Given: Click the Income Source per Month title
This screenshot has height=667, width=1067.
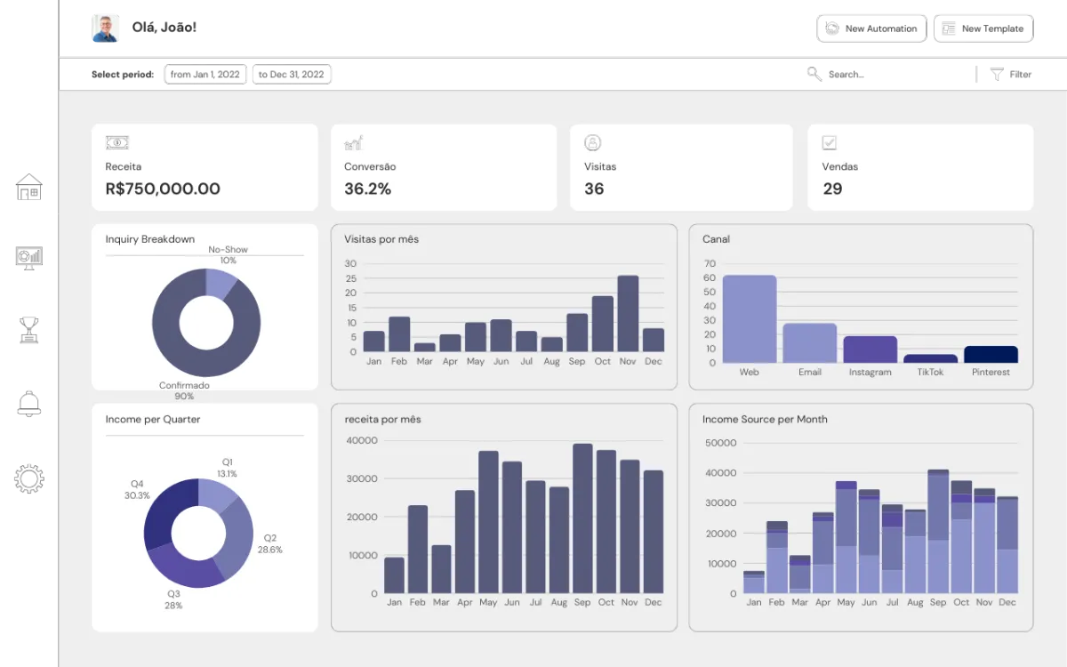Looking at the screenshot, I should click(765, 419).
